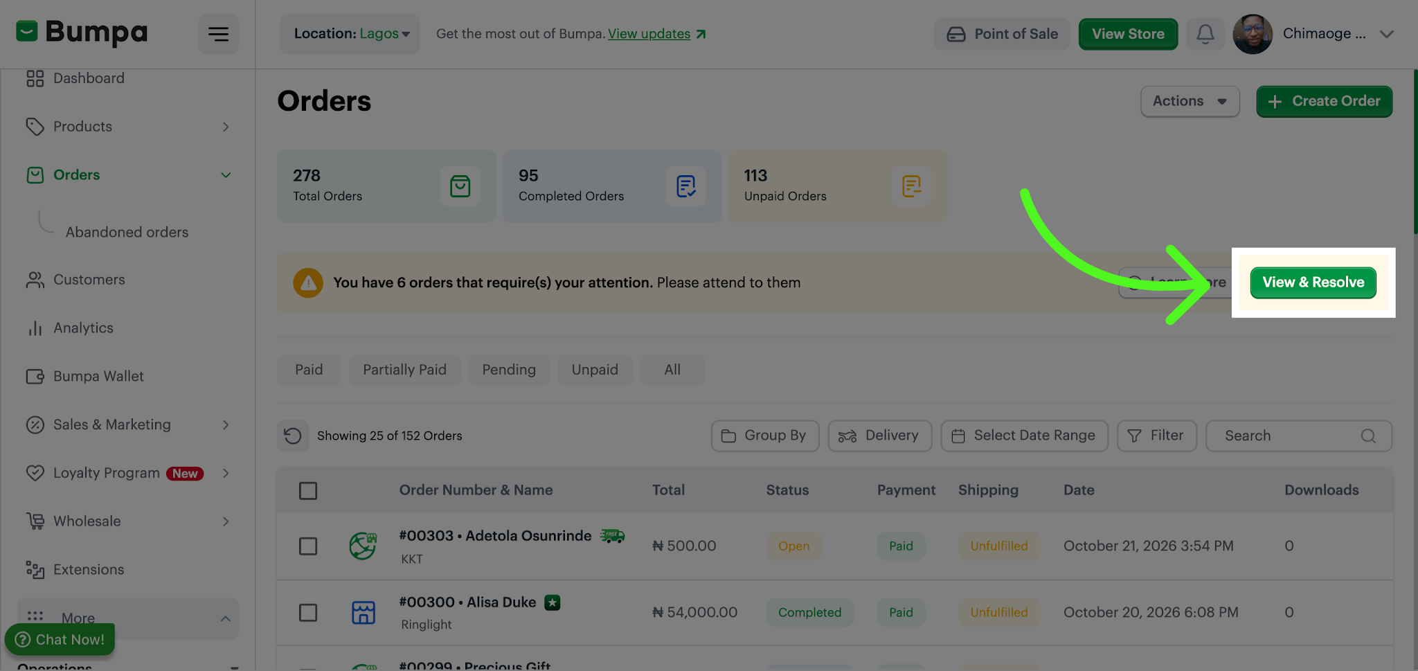Click the Point of Sale button
Viewport: 1418px width, 671px height.
[x=1002, y=34]
